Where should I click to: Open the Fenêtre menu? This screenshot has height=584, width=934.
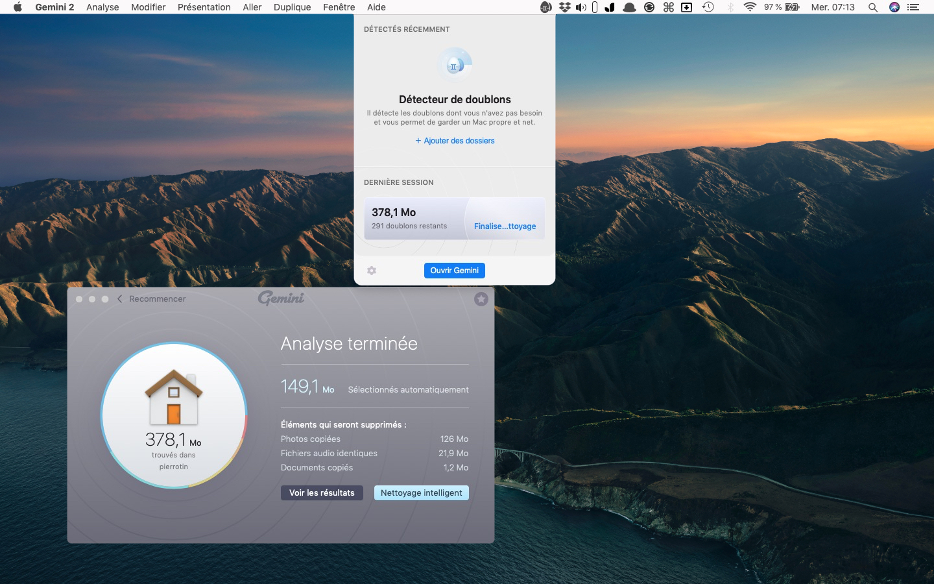(339, 7)
